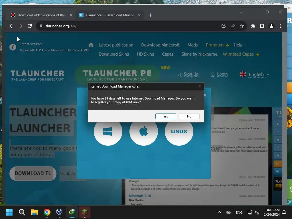
Task: Open the Chrome three-dot menu
Action: coord(281,26)
